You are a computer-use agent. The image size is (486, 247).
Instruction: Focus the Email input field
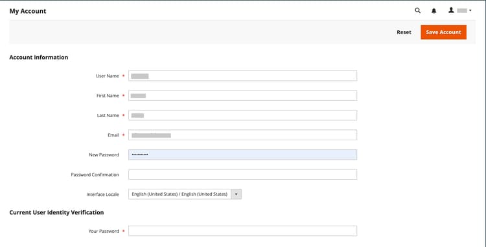point(243,135)
